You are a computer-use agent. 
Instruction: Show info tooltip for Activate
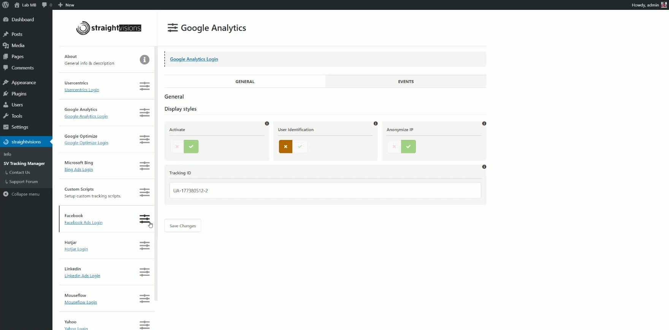(267, 124)
